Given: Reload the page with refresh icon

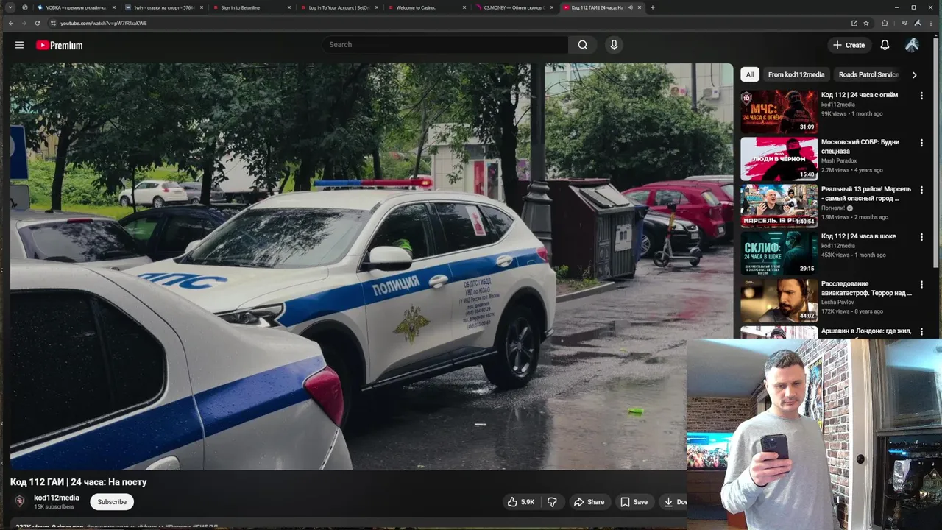Looking at the screenshot, I should click(38, 23).
